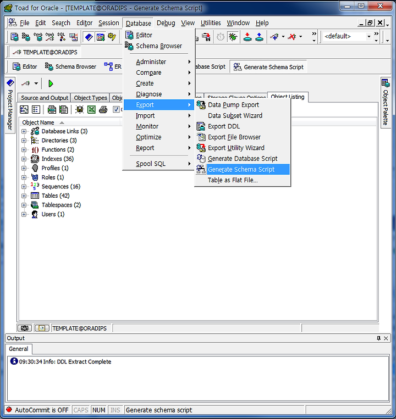396x419 pixels.
Task: Select the Generate Schema Script window tab
Action: 268,67
